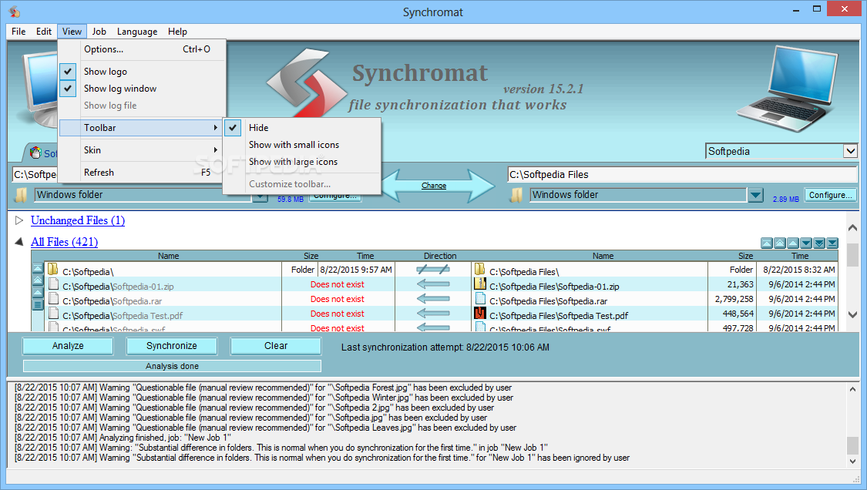Click the crossed-out direction icon for C:\Softpedia\ row
This screenshot has height=490, width=867.
[x=433, y=270]
